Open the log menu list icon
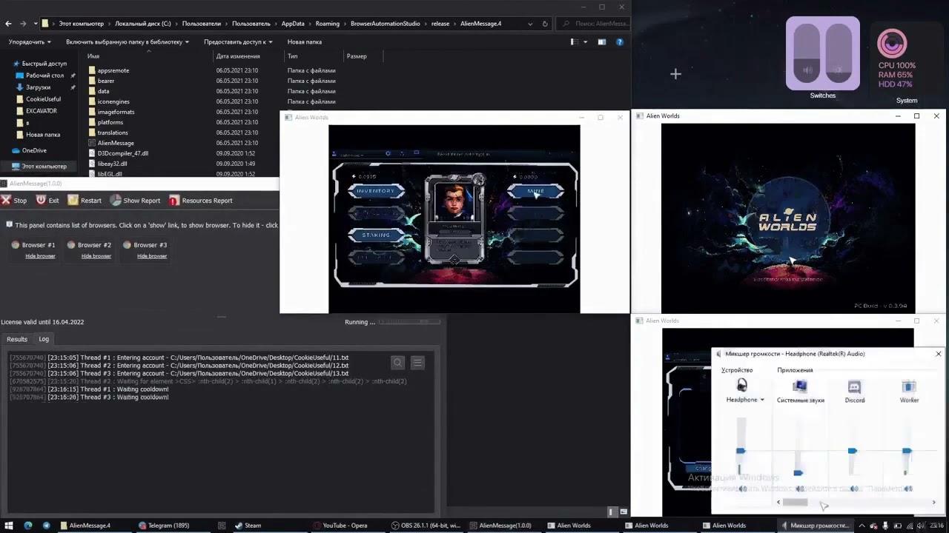The image size is (949, 533). 418,363
